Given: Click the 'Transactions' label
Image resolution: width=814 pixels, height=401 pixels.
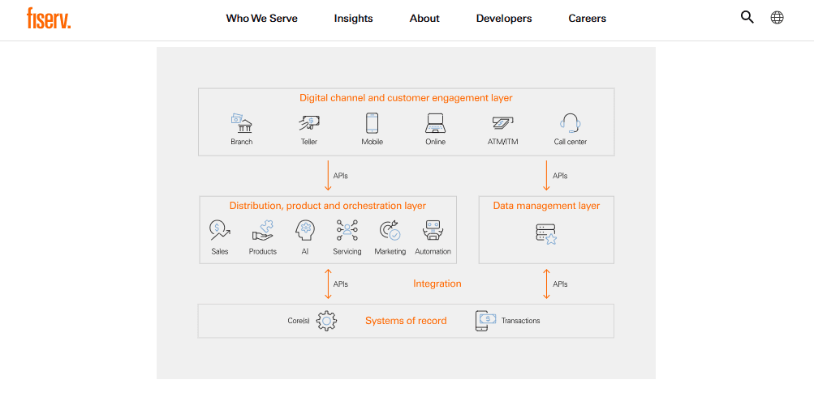Looking at the screenshot, I should pyautogui.click(x=521, y=321).
